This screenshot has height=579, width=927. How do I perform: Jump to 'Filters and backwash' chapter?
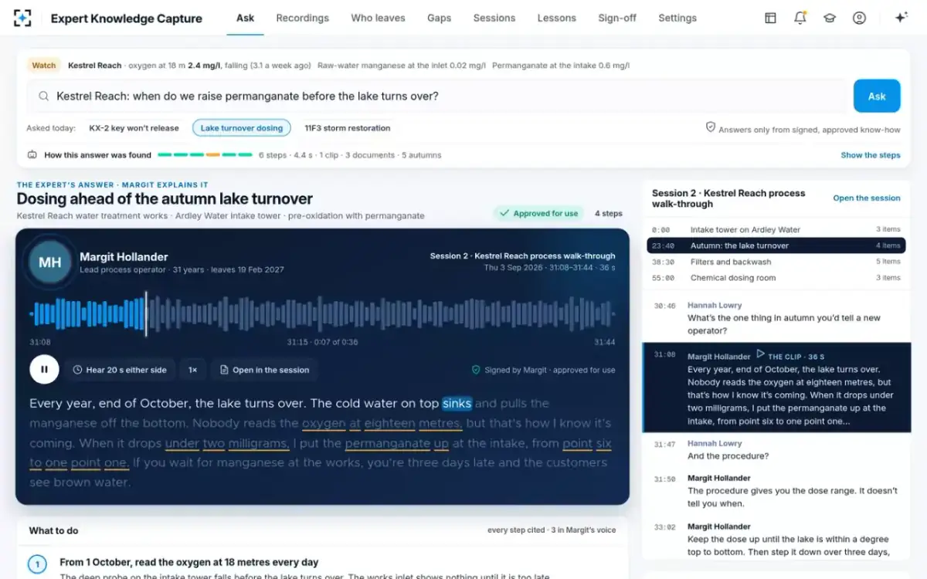pos(776,262)
